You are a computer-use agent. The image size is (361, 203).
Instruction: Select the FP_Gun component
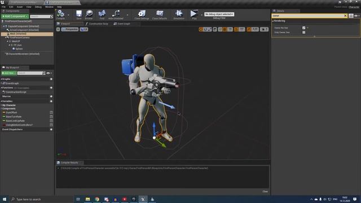pyautogui.click(x=17, y=45)
